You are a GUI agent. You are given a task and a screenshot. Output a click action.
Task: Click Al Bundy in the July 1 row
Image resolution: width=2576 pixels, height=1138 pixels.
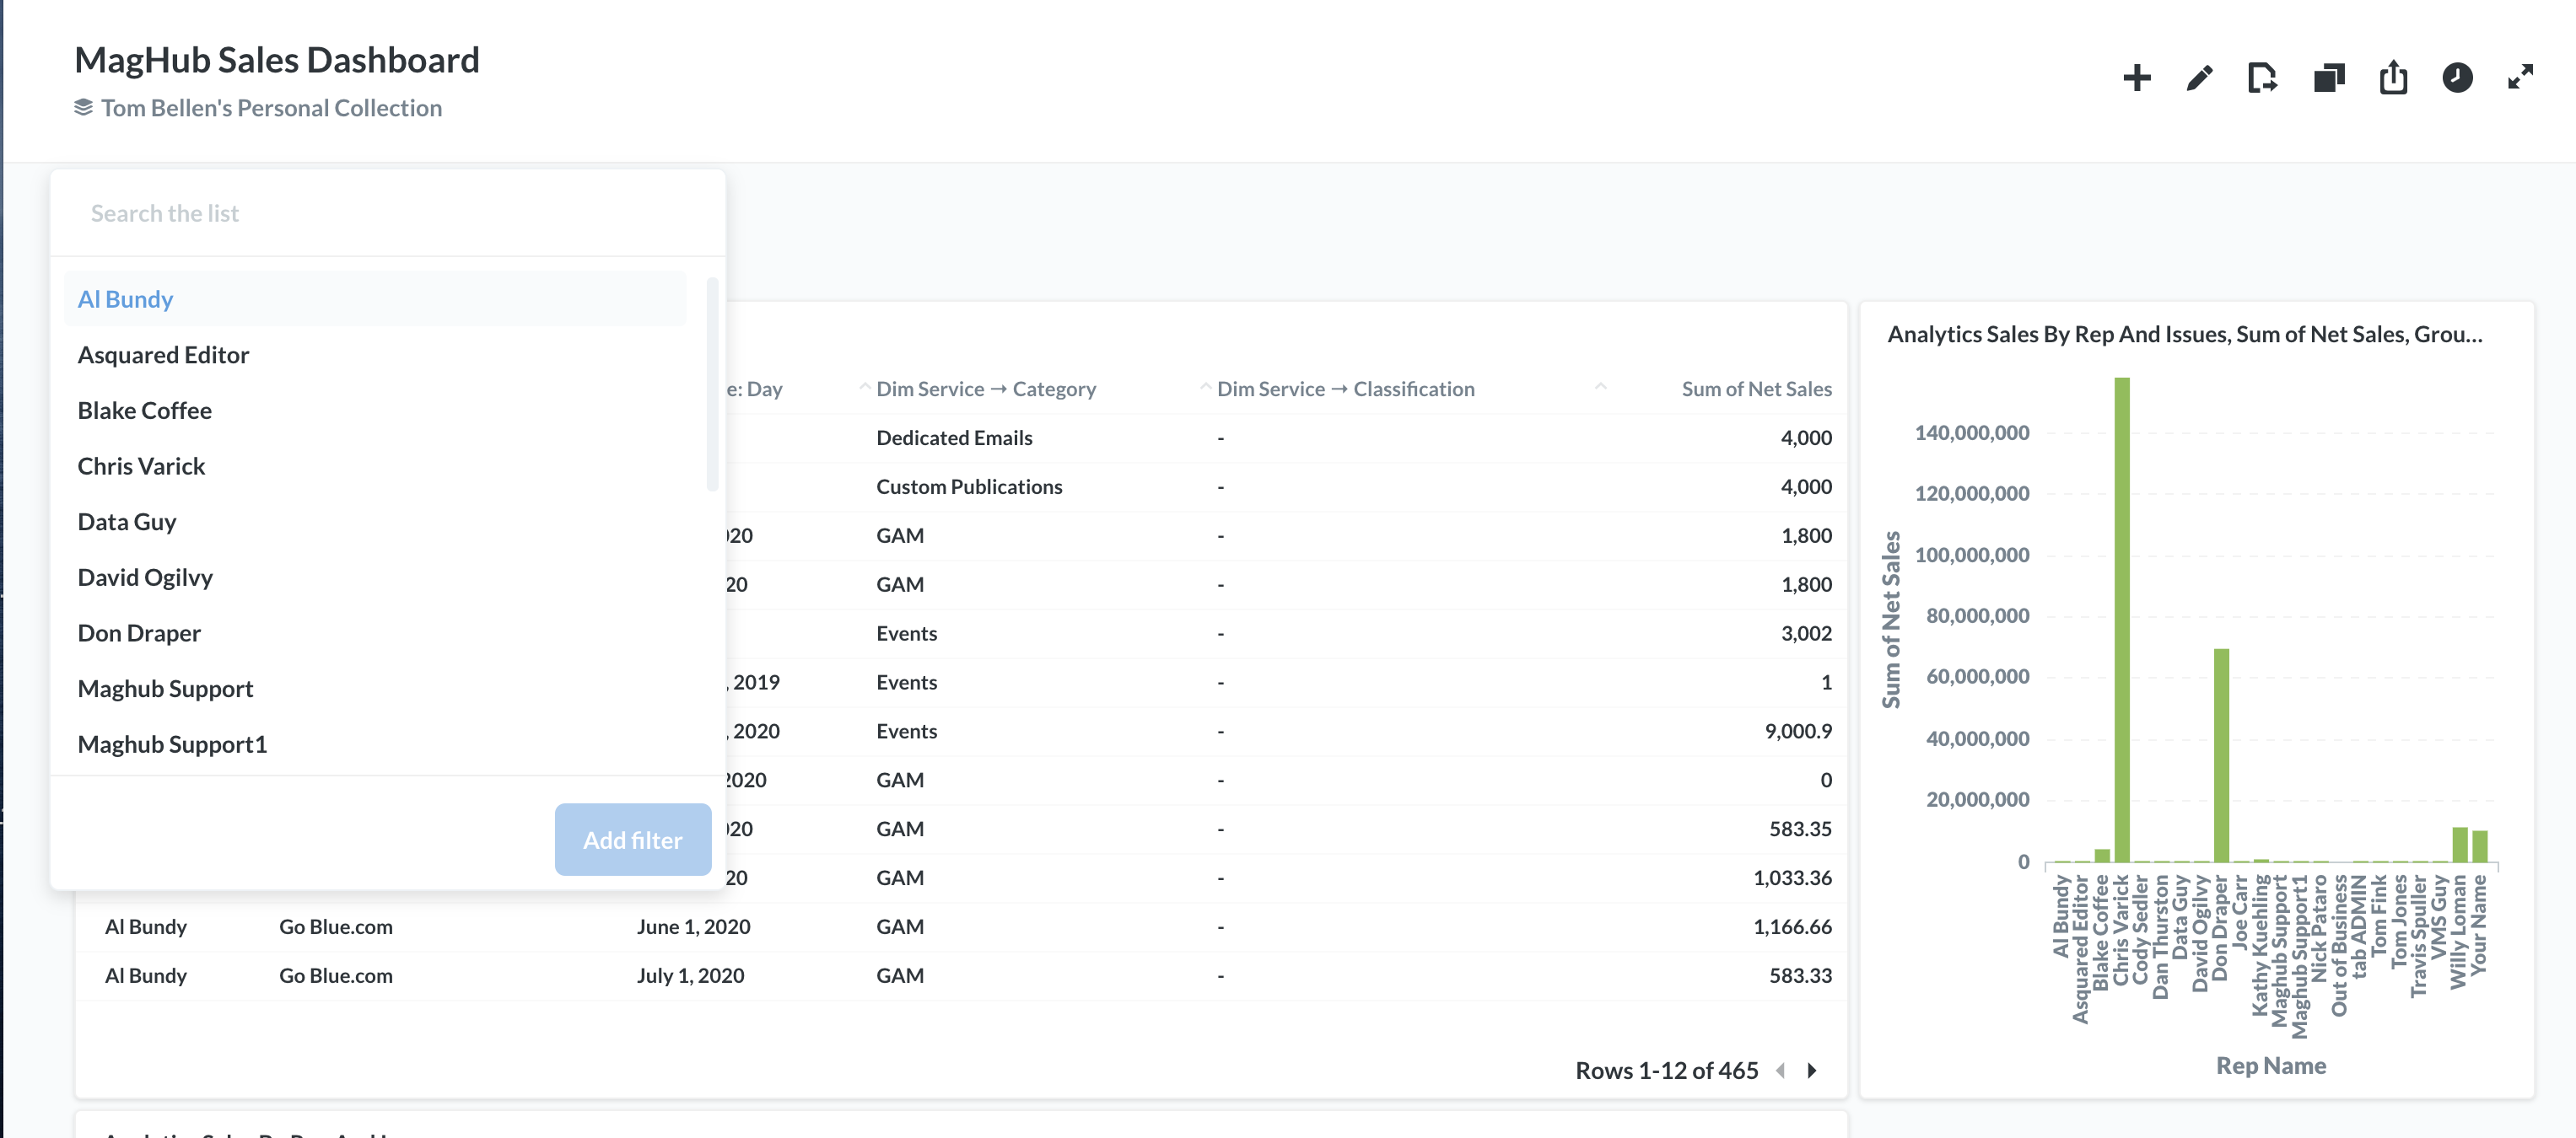[x=146, y=975]
